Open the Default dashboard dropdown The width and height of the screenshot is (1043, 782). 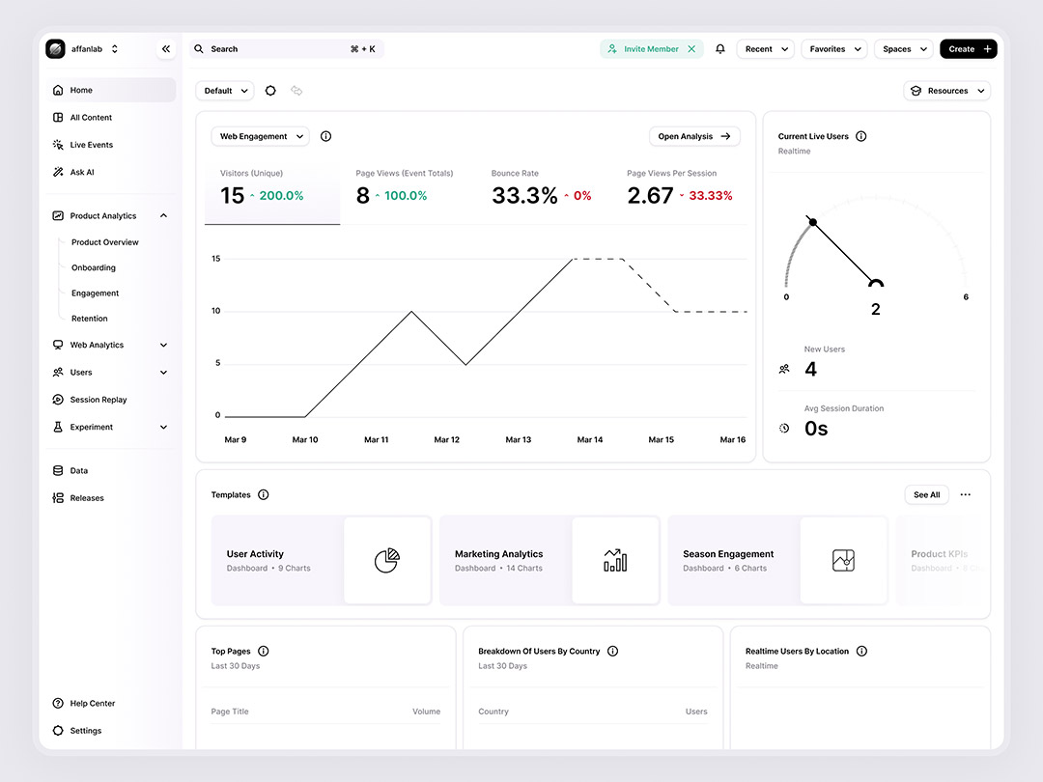point(224,90)
